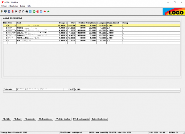Click the Wert cell 2,9500
The image size is (185, 134).
coord(72,40)
